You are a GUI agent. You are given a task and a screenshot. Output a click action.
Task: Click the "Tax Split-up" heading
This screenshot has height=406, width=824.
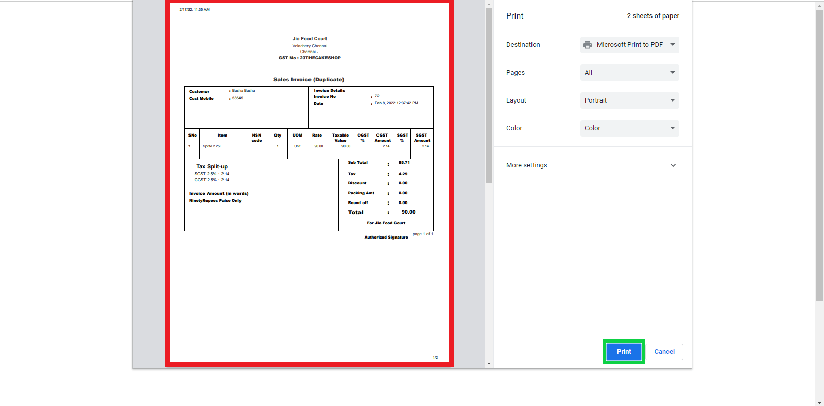212,167
